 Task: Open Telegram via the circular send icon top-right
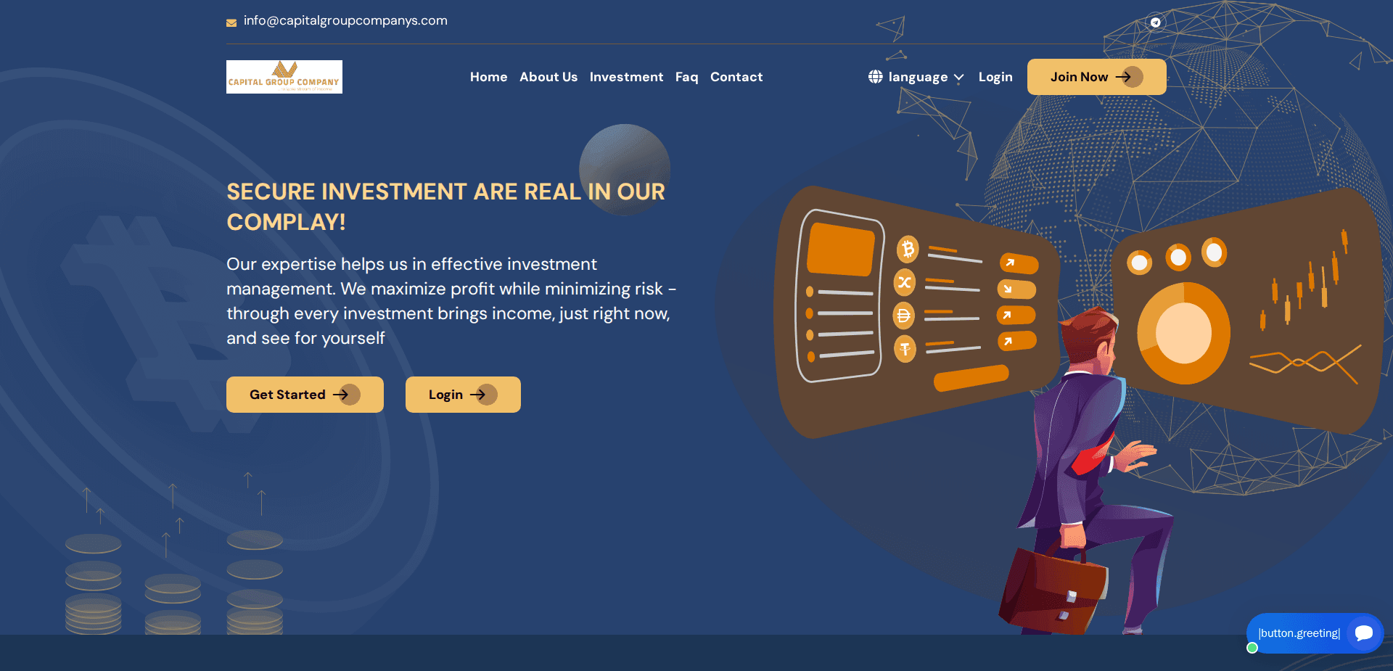click(x=1155, y=22)
